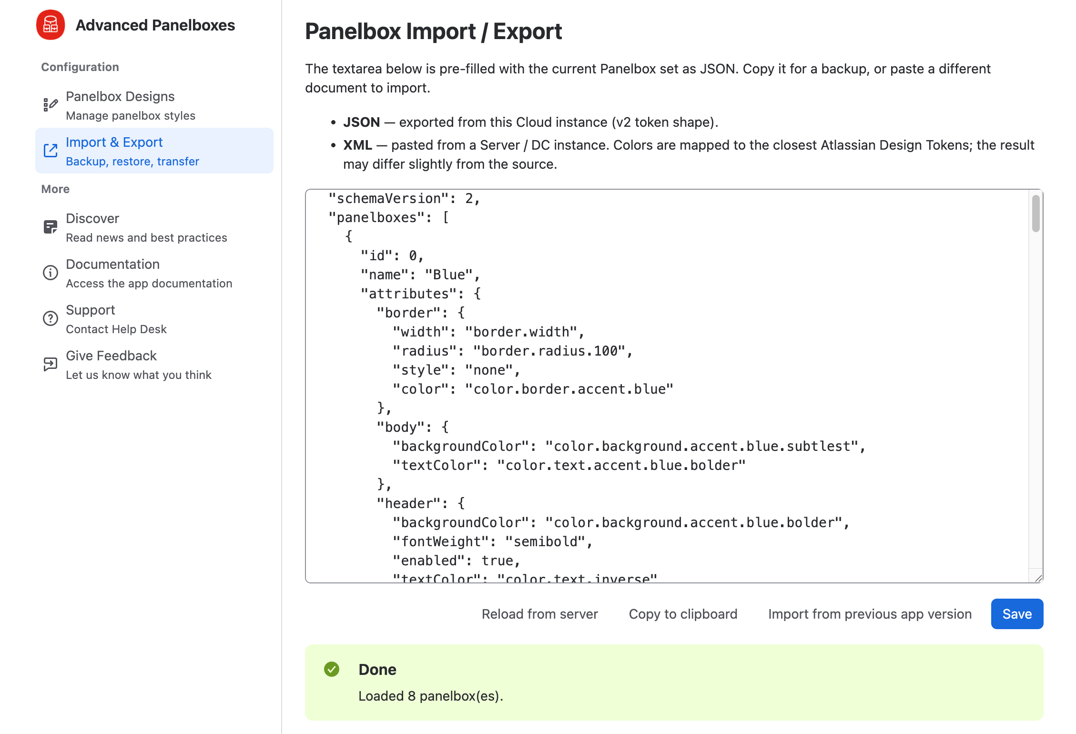Click Copy to clipboard button
Viewport: 1076px width, 734px height.
[x=683, y=614]
